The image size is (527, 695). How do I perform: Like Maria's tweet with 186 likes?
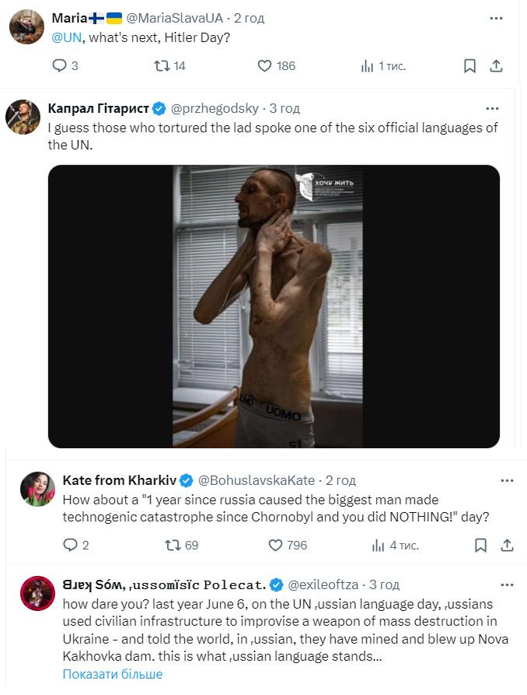tap(264, 66)
